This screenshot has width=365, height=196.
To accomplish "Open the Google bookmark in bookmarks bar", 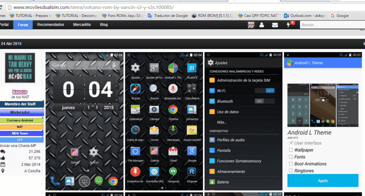I will 339,15.
